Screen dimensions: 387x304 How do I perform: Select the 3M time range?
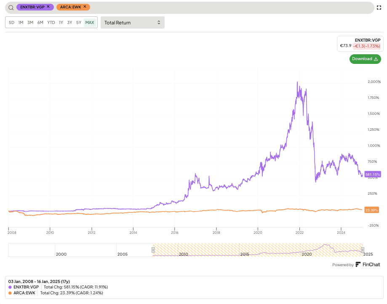(30, 22)
